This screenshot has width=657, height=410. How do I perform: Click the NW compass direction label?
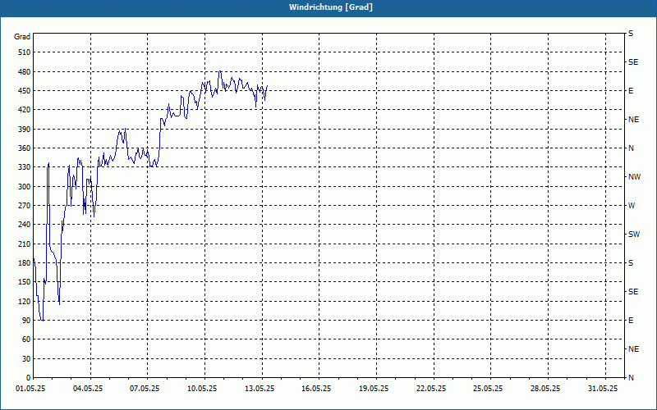tap(634, 177)
